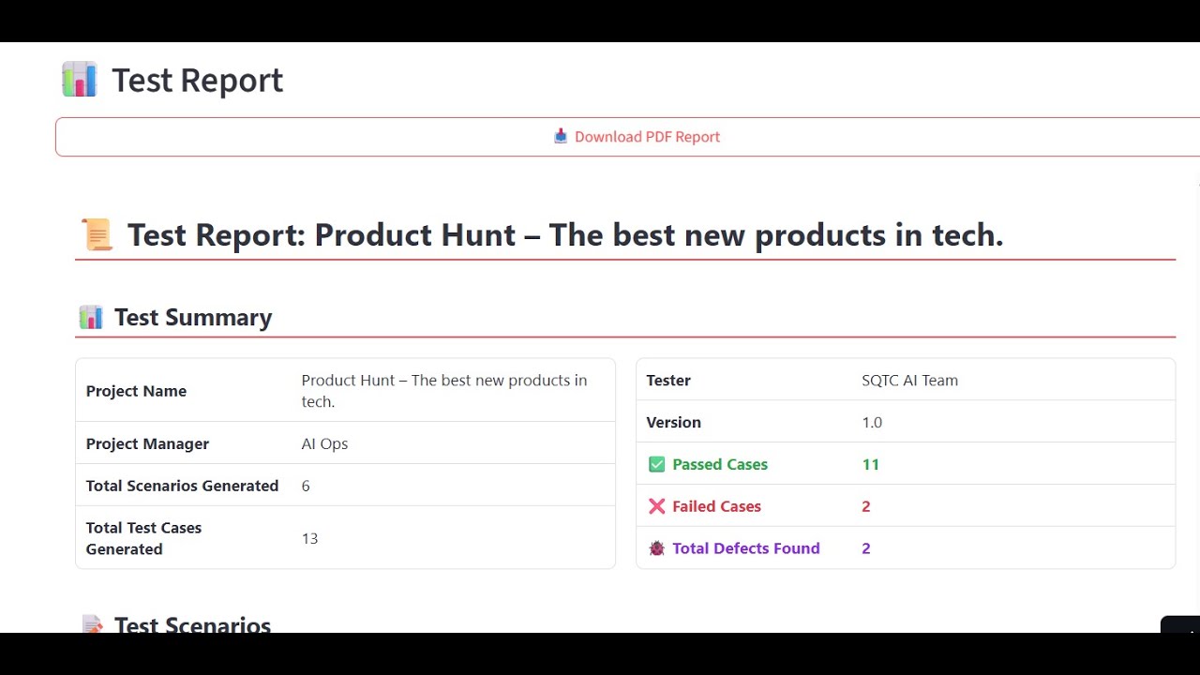Click the Project Name label
Viewport: 1200px width, 675px height.
(136, 391)
